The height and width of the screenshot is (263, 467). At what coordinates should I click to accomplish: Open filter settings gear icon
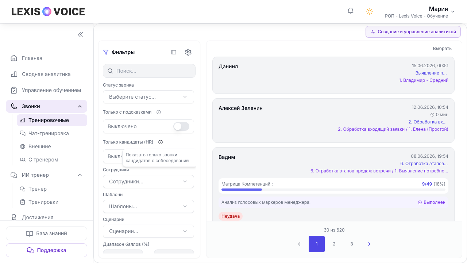pos(188,52)
